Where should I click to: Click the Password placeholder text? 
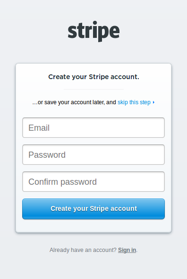point(47,155)
